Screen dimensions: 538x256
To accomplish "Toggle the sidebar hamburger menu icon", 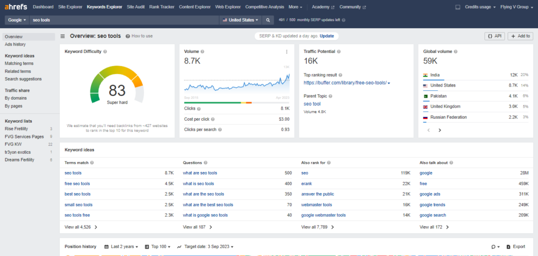I will 63,36.
